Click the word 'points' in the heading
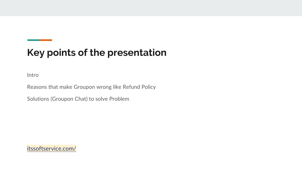The image size is (302, 170). [x=61, y=53]
